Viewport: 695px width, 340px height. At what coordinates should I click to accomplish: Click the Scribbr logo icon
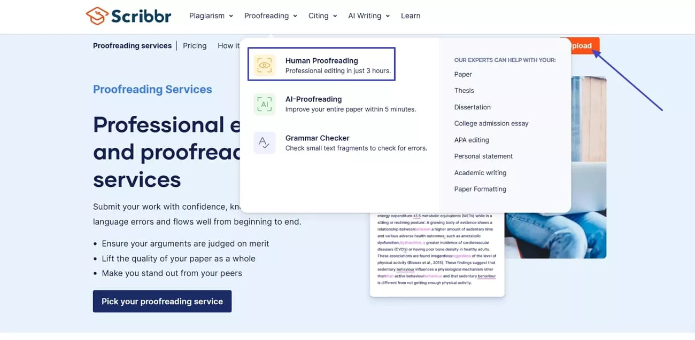point(98,16)
